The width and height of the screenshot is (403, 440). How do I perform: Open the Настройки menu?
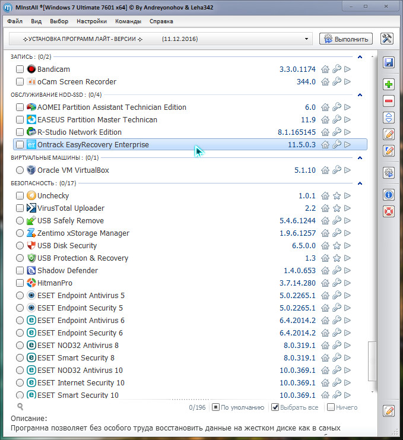click(92, 21)
